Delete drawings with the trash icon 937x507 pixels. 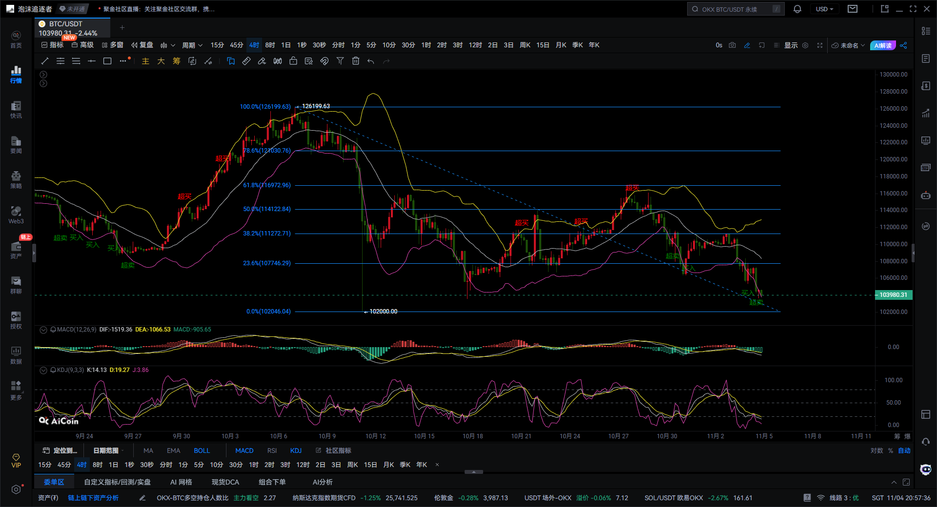click(356, 61)
